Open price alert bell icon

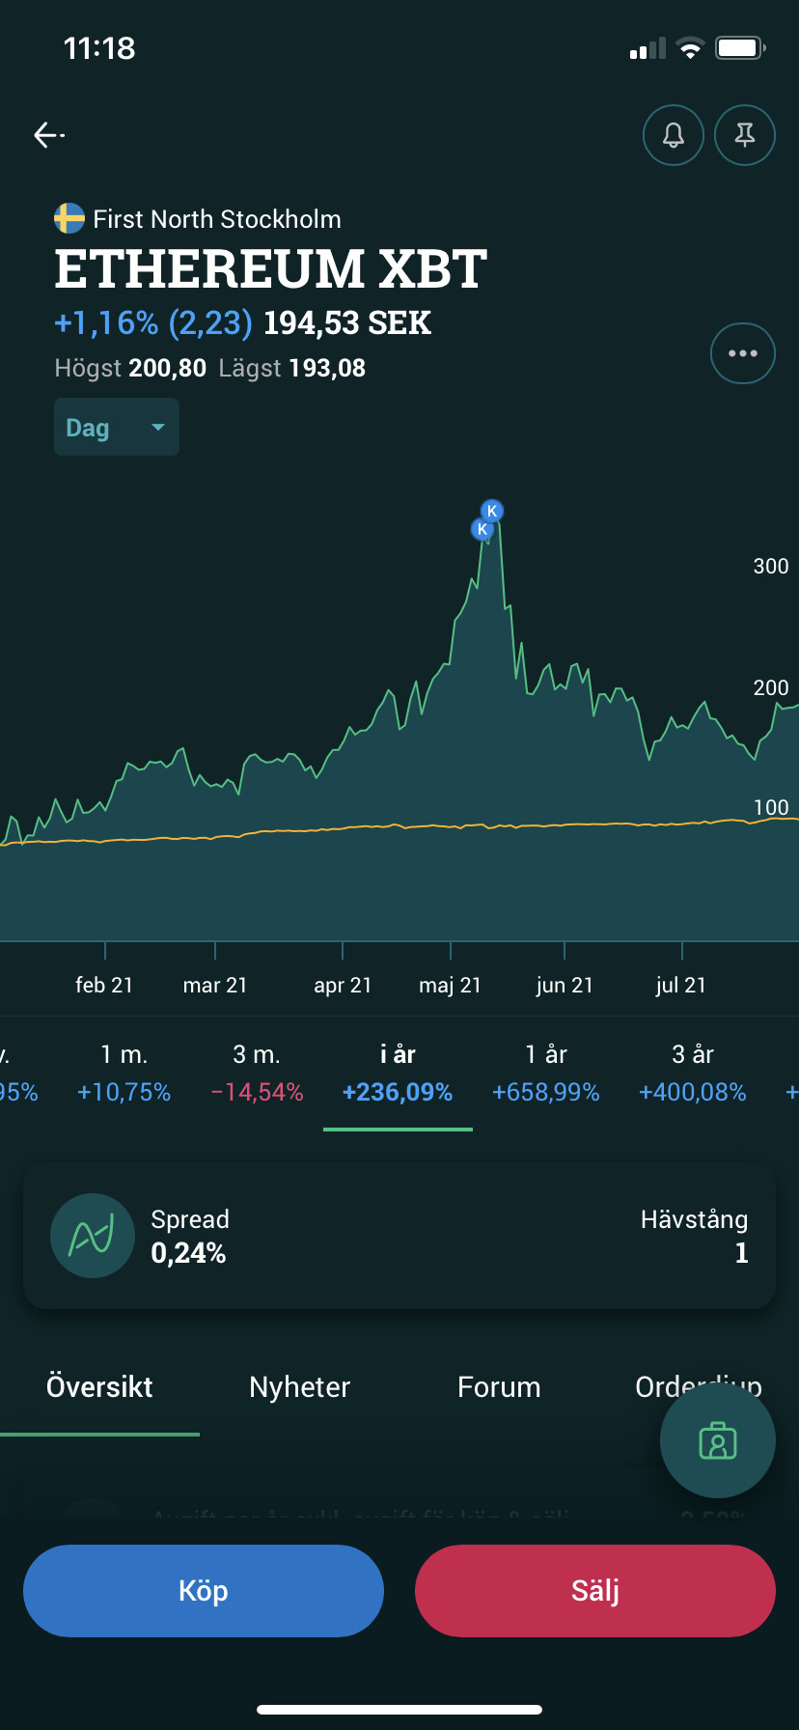(674, 135)
